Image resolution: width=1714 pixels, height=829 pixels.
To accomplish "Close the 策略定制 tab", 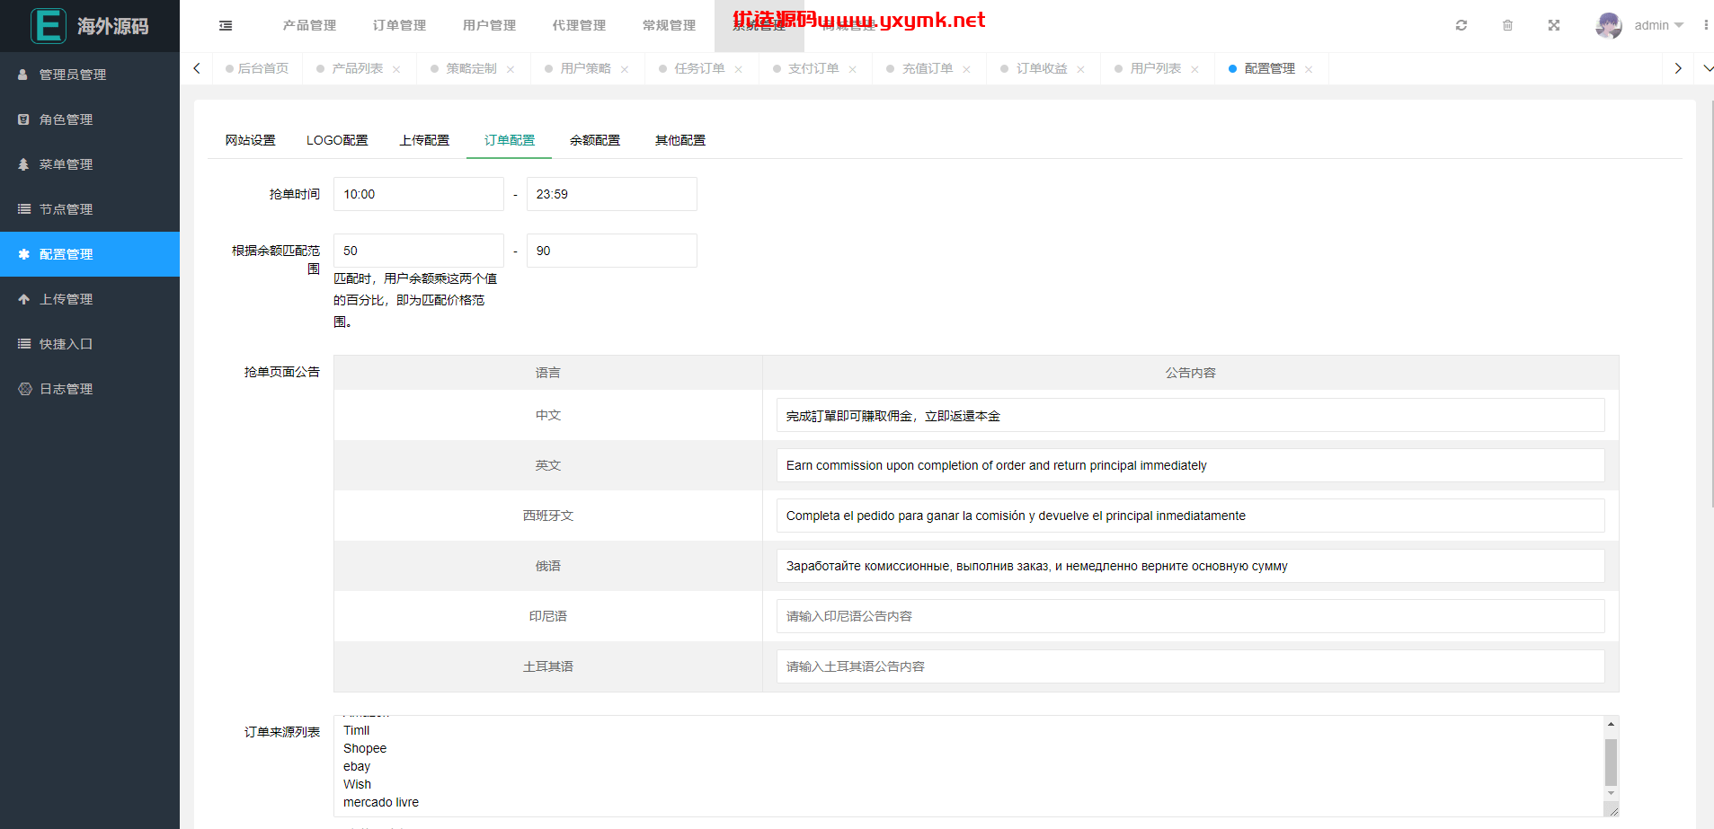I will (511, 69).
